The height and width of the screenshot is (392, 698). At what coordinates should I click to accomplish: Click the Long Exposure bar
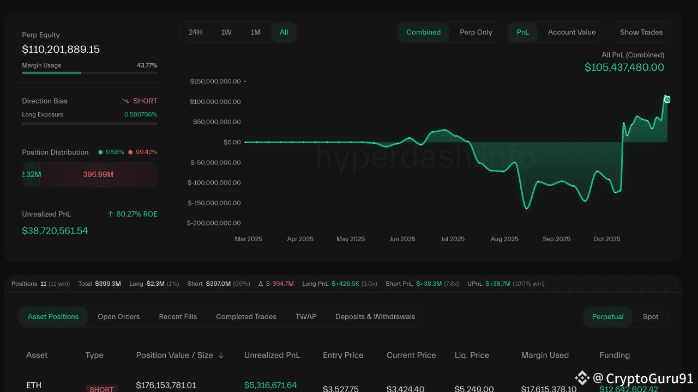click(89, 124)
